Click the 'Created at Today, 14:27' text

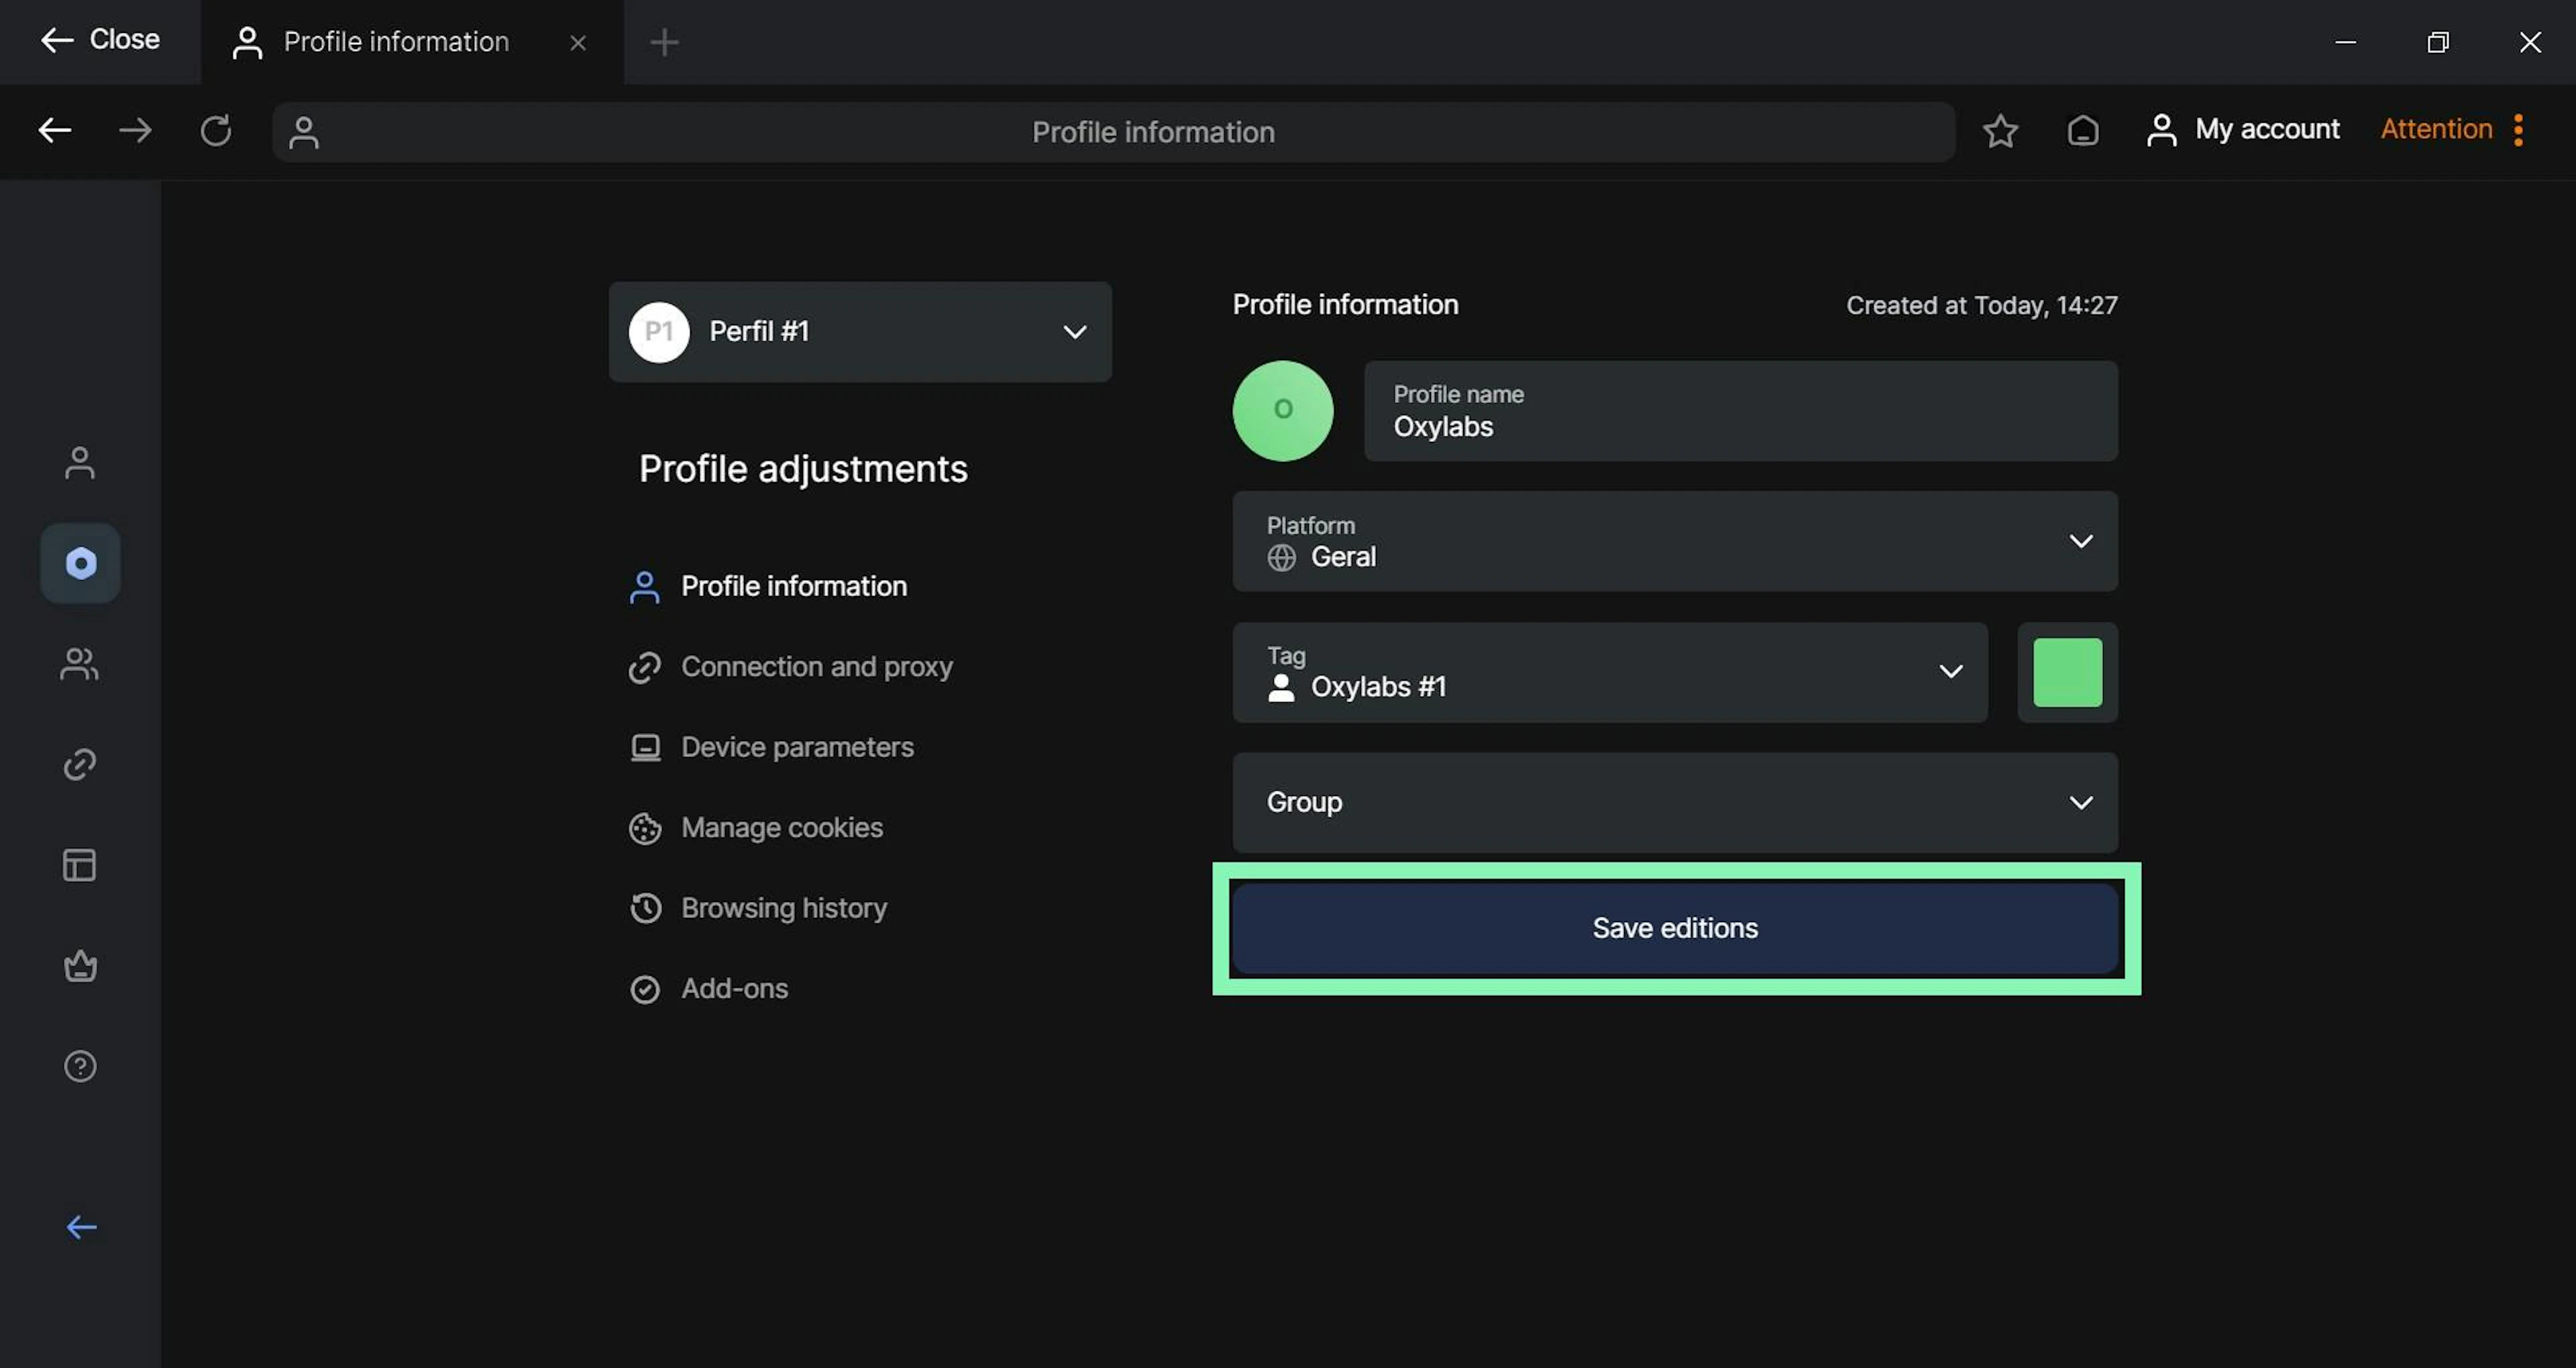pos(1981,305)
